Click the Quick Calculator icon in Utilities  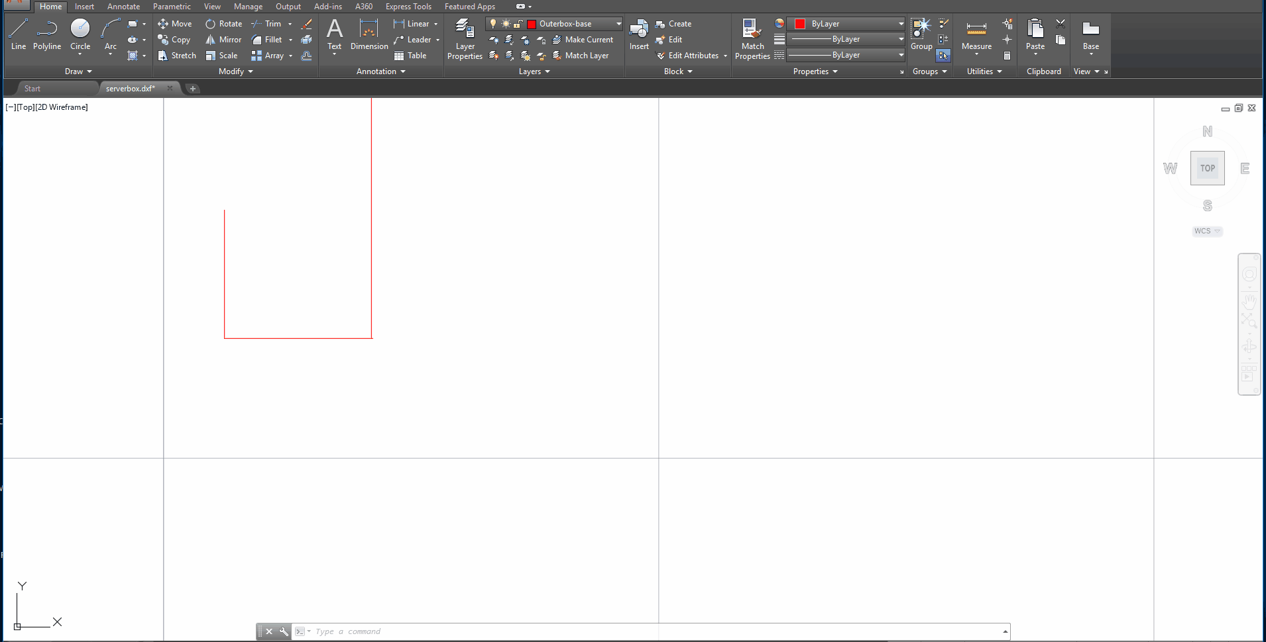click(x=1007, y=56)
